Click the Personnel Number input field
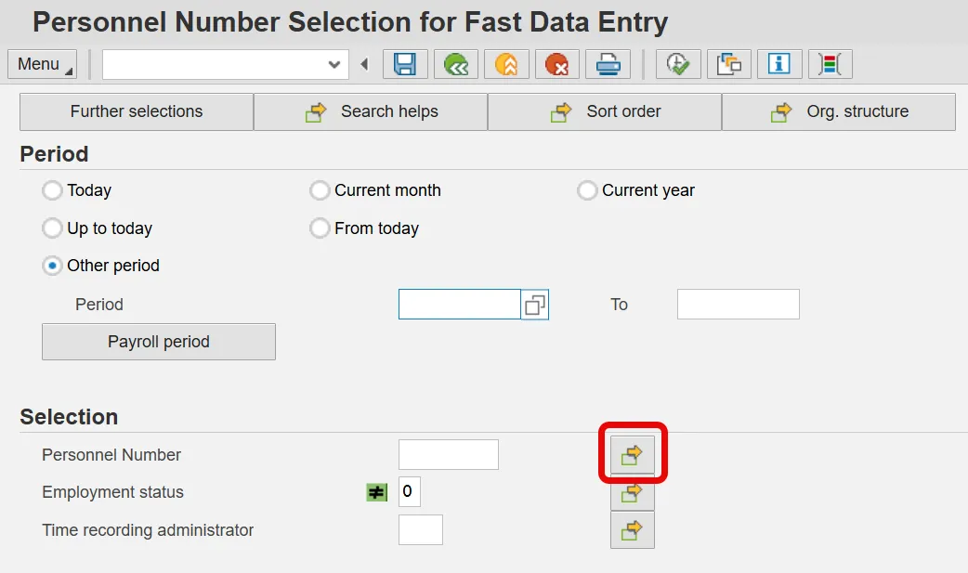Image resolution: width=968 pixels, height=573 pixels. coord(448,455)
